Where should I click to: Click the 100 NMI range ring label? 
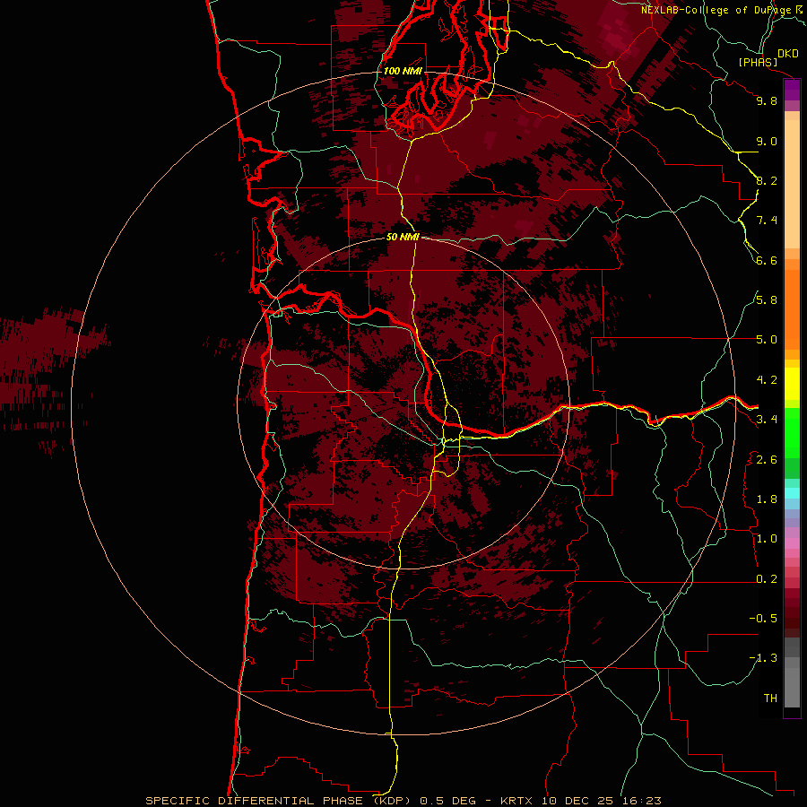click(403, 71)
